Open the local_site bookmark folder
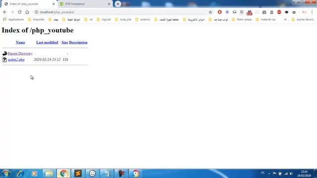The image size is (317, 178). 123,19
